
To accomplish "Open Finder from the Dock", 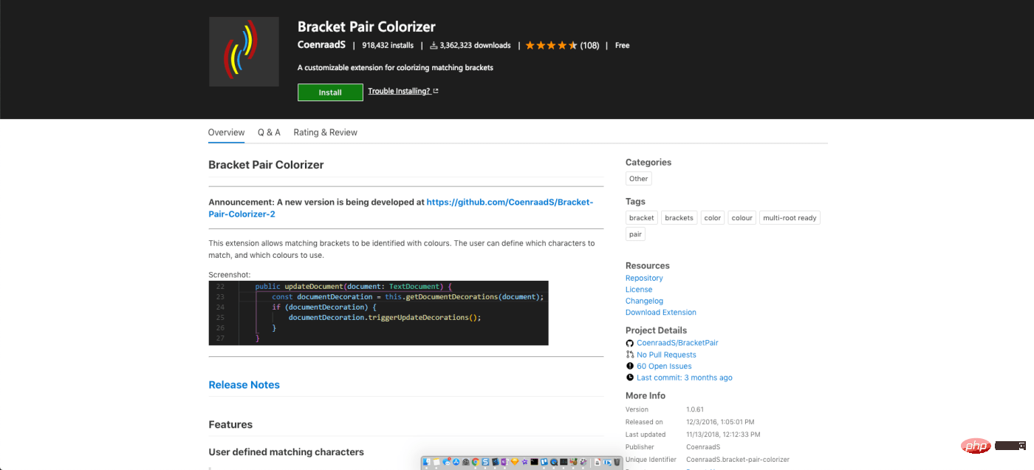I will point(427,462).
